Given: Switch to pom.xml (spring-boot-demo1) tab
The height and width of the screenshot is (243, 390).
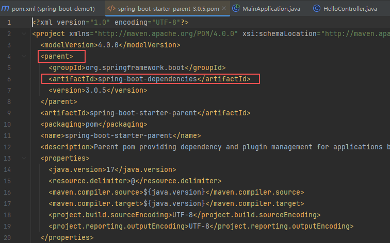Looking at the screenshot, I should (x=48, y=9).
